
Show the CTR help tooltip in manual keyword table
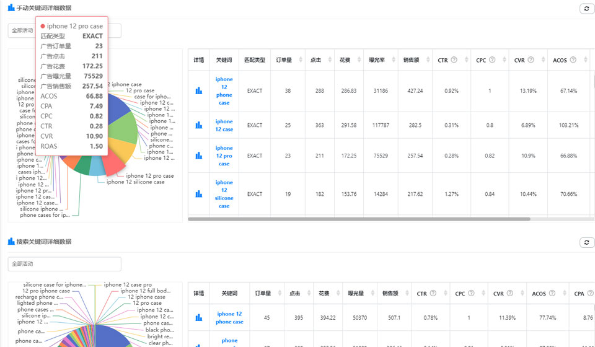[454, 59]
